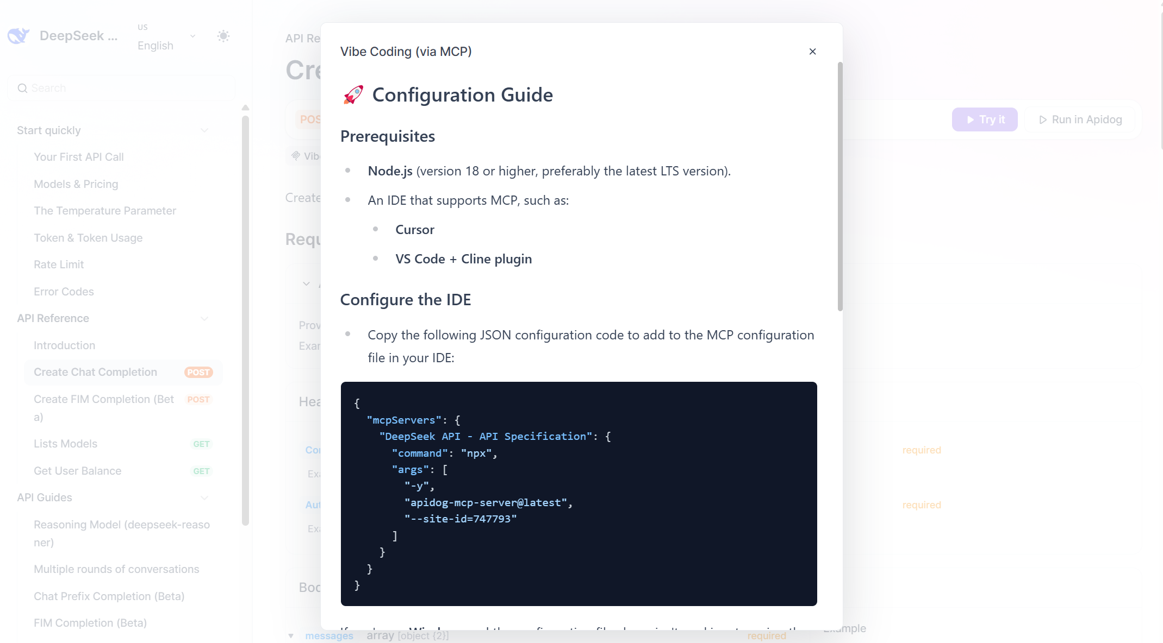This screenshot has height=643, width=1163.
Task: Click the rocket icon beside Configuration Guide
Action: pos(353,95)
